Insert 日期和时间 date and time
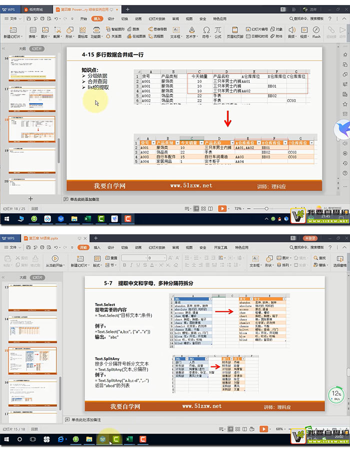Screen dimensions: 350x451 click(257, 37)
